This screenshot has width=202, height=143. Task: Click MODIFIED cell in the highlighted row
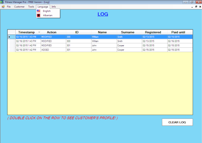53,37
